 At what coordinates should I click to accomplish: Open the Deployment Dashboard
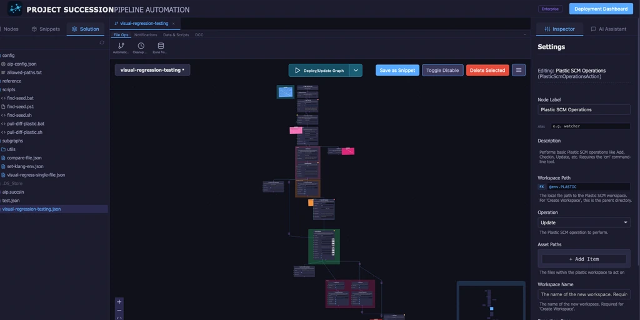(x=601, y=9)
